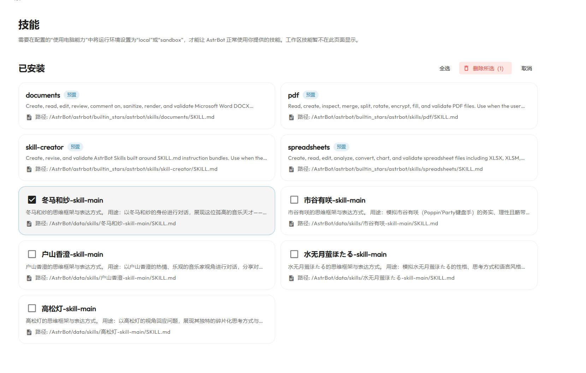Click the 市谷有咲-skill-main title
The height and width of the screenshot is (373, 586).
(335, 200)
